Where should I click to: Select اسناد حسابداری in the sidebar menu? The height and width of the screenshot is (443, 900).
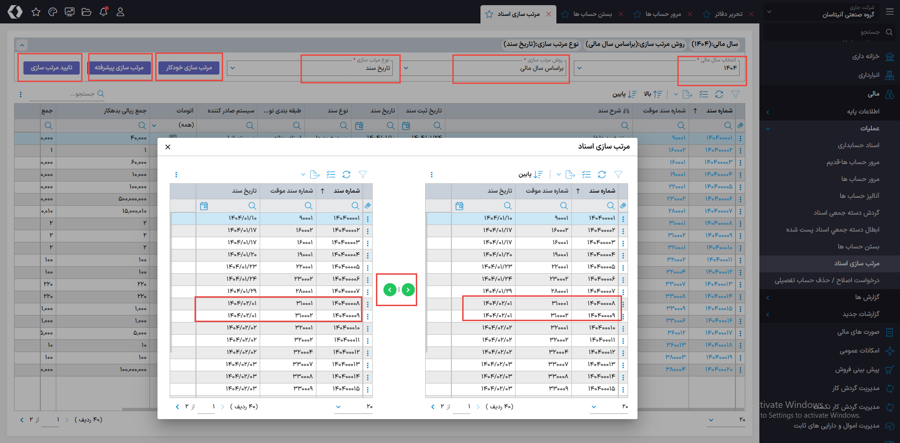[858, 145]
